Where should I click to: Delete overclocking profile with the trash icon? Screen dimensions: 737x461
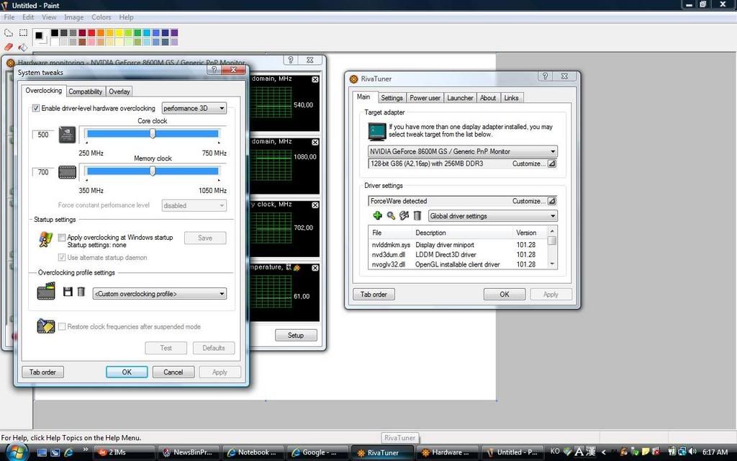[81, 292]
